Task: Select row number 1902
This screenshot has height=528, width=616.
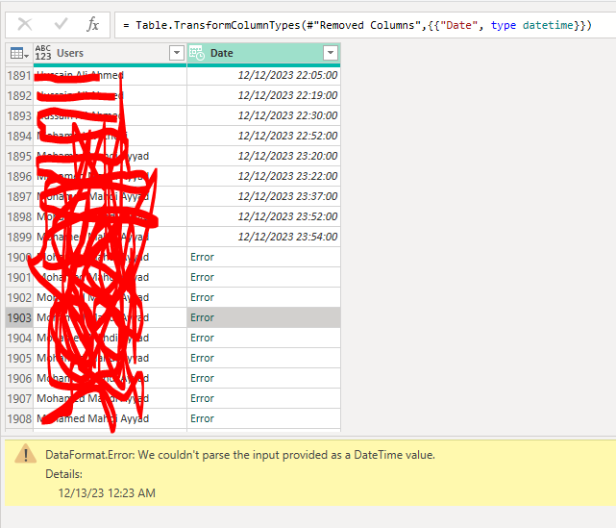Action: (19, 297)
